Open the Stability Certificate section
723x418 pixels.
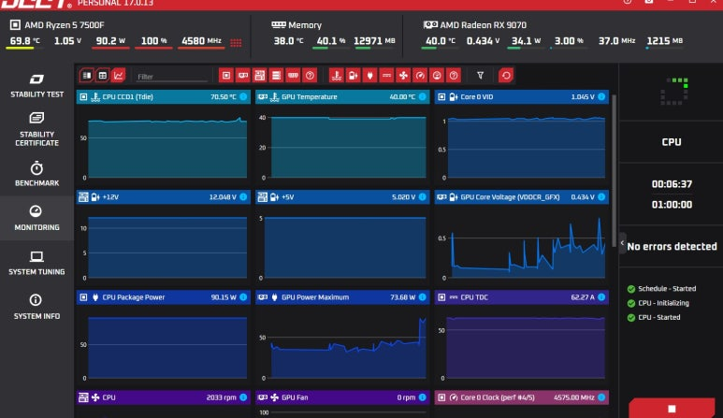36,129
